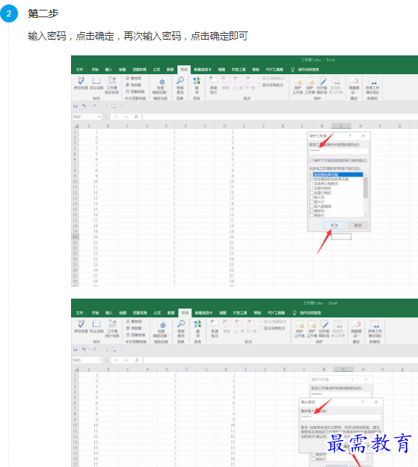Close the 保护工作表 dialog in first screenshot

pyautogui.click(x=363, y=135)
